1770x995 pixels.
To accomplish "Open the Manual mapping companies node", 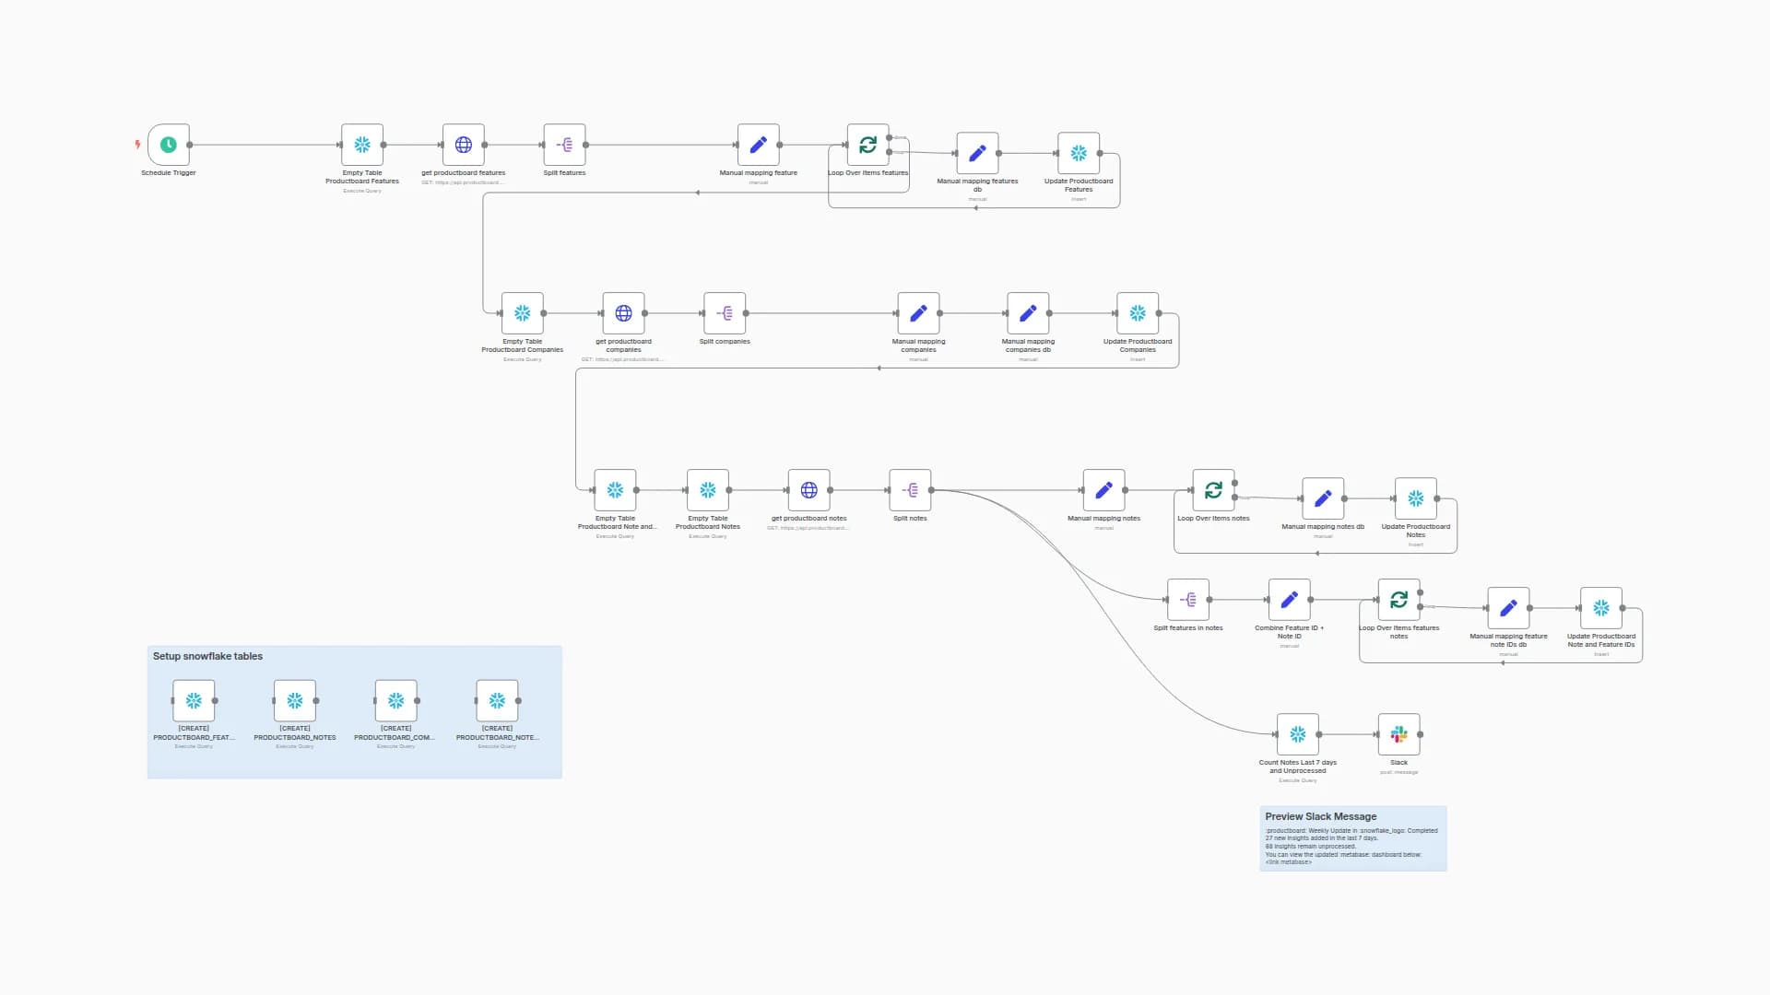I will coord(918,313).
